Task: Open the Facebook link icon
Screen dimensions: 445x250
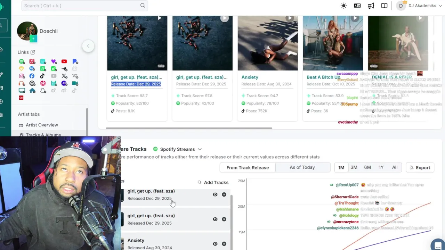Action: 32,76
